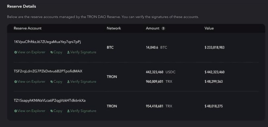
Task: Select the TSF2rqLdrrZG7PZkDxtvu6B2PTpofidMAX address text
Action: click(x=48, y=71)
